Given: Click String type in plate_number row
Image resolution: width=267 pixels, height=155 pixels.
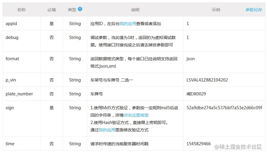Looking at the screenshot, I should pyautogui.click(x=75, y=94).
